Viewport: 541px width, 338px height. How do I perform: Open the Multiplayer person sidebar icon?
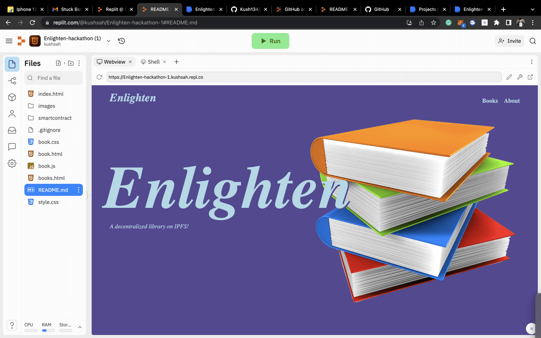pos(12,114)
